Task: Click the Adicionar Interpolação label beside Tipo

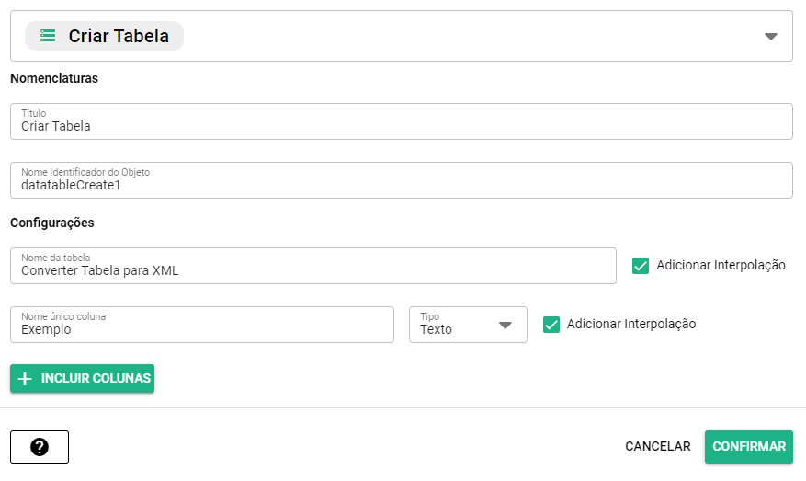Action: pos(631,325)
